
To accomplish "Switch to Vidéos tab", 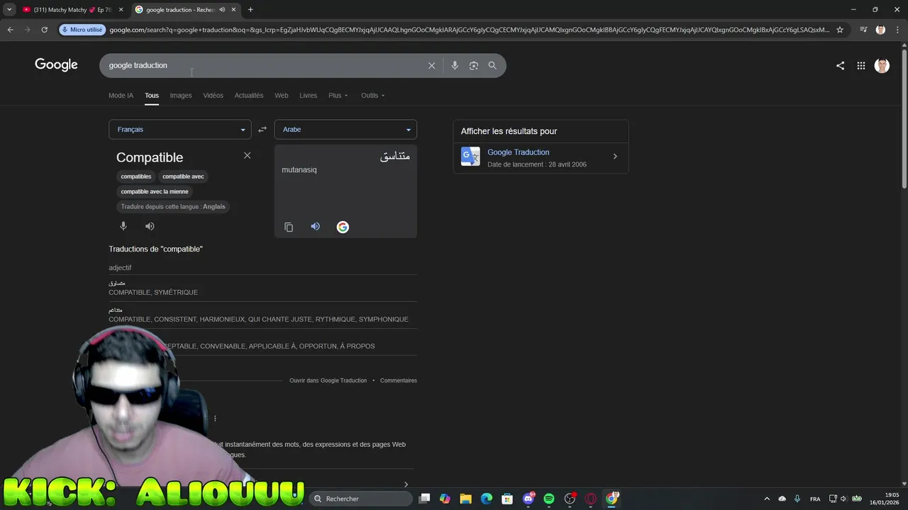I will pos(213,96).
